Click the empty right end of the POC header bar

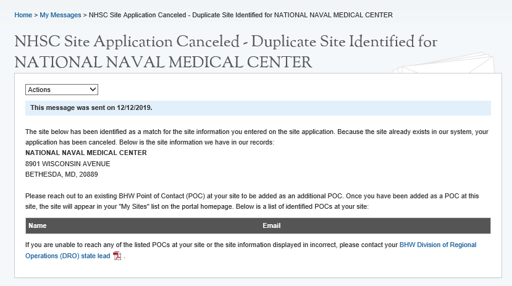click(x=432, y=225)
